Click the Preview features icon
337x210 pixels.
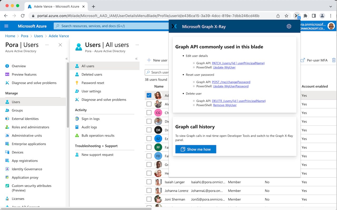[x=7, y=74]
